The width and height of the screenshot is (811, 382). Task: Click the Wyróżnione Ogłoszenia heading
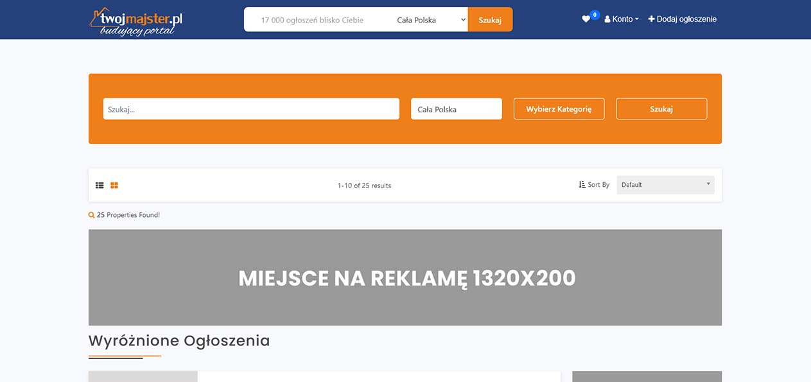click(x=179, y=340)
